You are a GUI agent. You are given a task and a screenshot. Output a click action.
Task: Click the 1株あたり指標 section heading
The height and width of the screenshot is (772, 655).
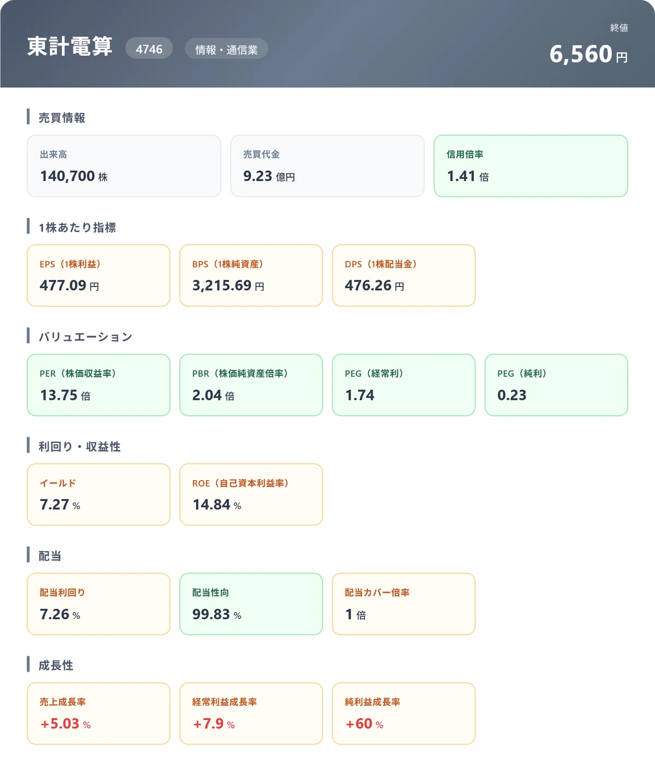77,228
